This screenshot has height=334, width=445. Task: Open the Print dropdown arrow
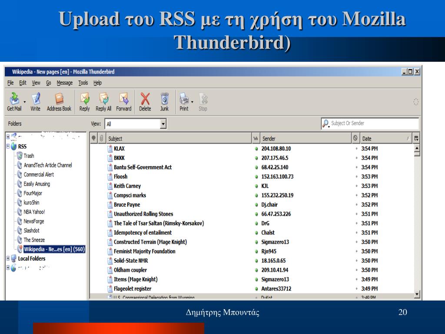192,102
